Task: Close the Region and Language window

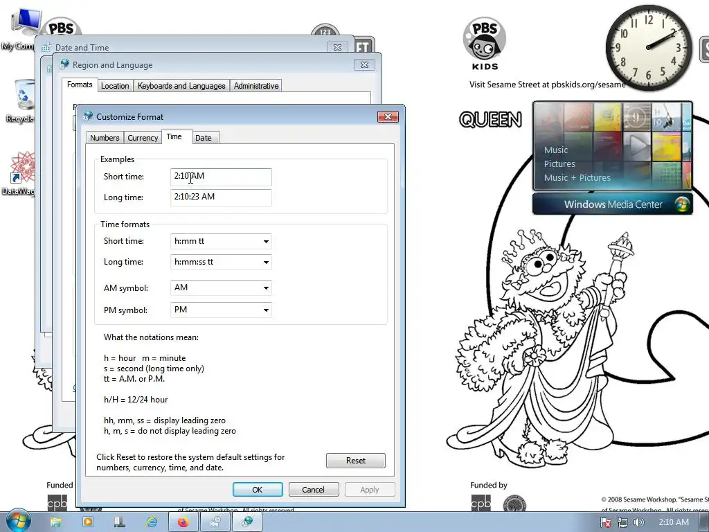Action: pos(364,65)
